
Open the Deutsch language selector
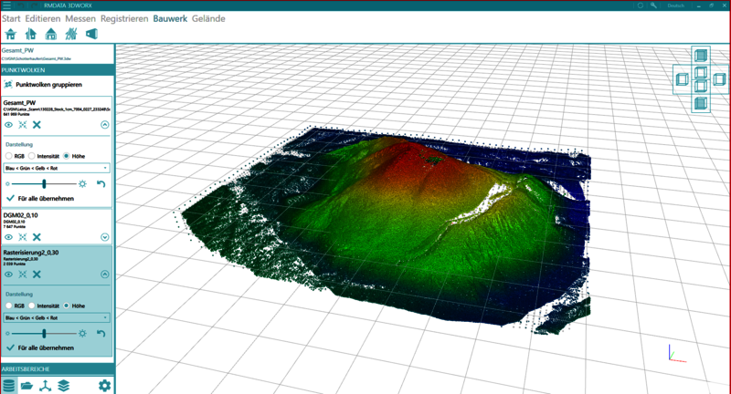[x=675, y=5]
